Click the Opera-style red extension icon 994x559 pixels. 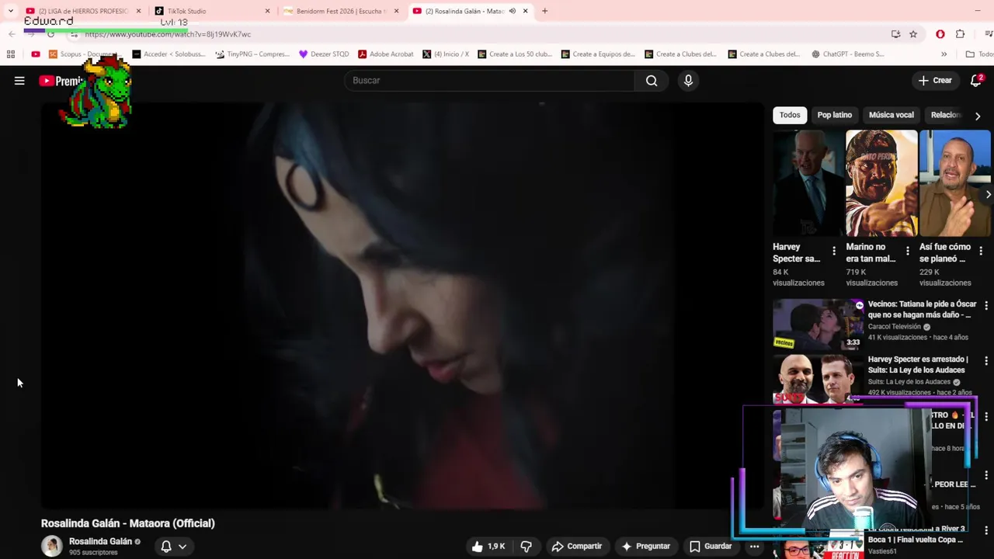pyautogui.click(x=940, y=34)
